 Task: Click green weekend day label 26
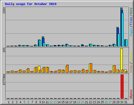(106, 102)
